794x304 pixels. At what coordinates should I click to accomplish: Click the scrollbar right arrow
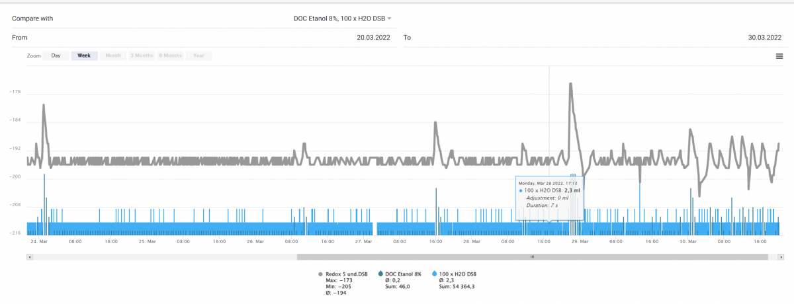781,256
